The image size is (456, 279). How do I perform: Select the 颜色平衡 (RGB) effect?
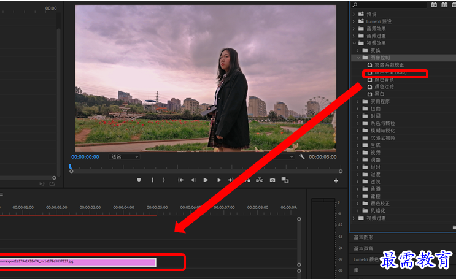390,72
